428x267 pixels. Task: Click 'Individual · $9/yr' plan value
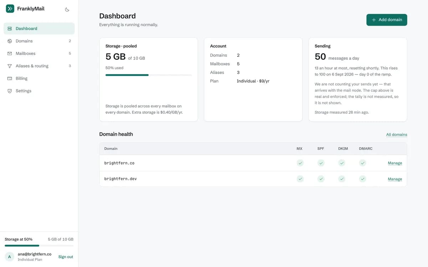(x=253, y=81)
